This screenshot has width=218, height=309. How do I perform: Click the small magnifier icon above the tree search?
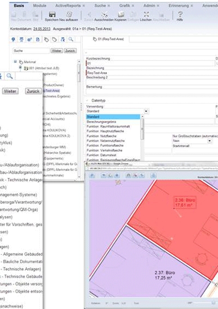[x=71, y=39]
